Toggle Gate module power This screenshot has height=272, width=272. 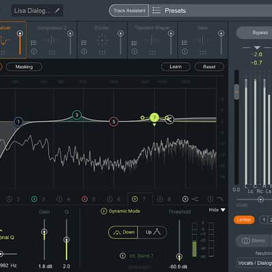coord(184,52)
